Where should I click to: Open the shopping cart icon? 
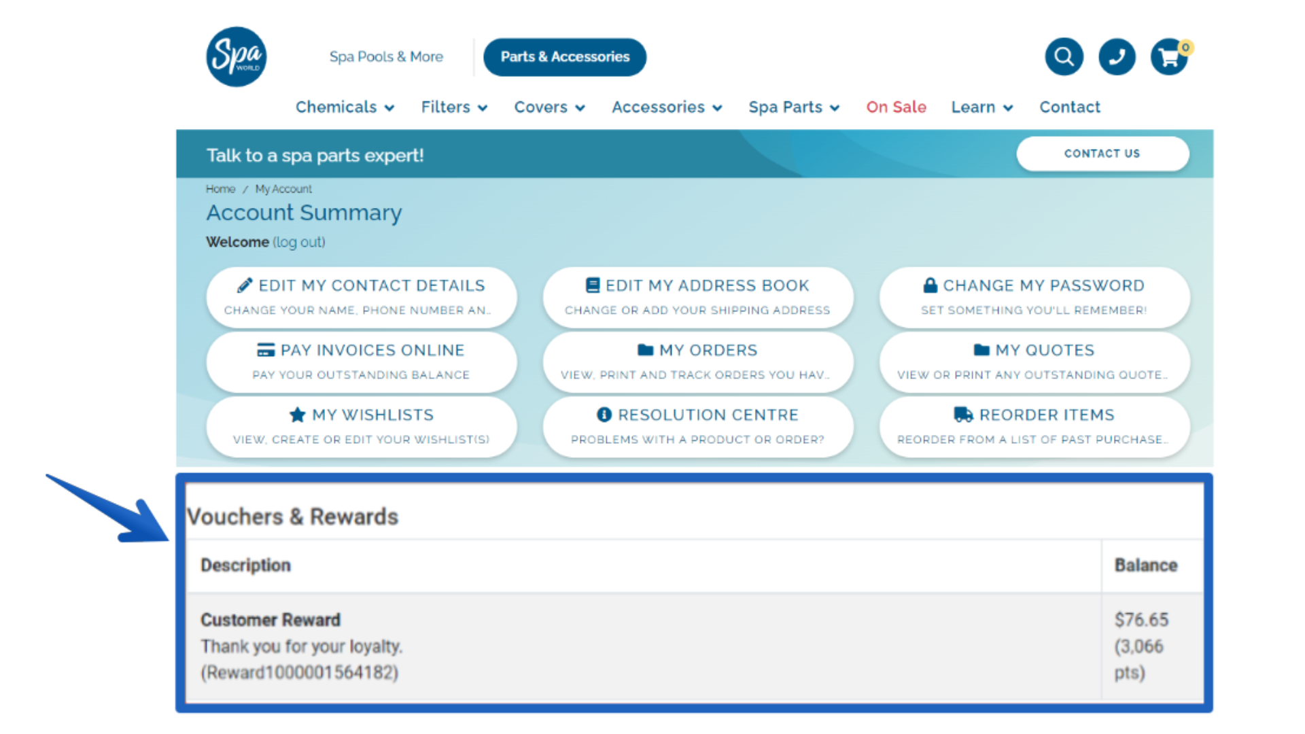coord(1169,57)
